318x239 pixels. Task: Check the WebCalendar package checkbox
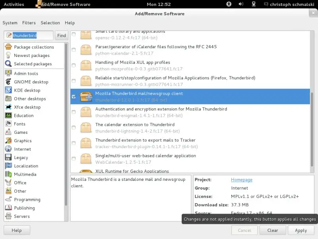click(74, 159)
